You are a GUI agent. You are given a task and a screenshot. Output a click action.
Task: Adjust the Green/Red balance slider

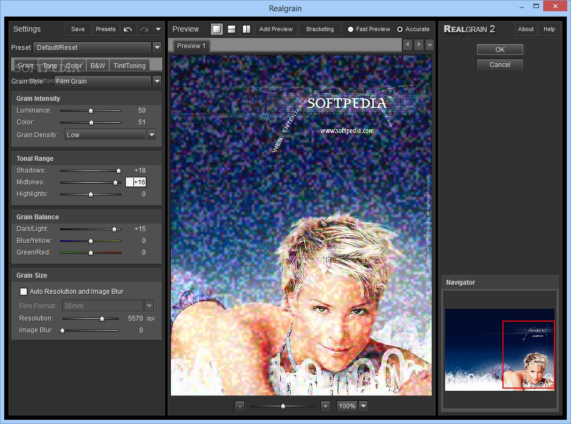pos(91,252)
